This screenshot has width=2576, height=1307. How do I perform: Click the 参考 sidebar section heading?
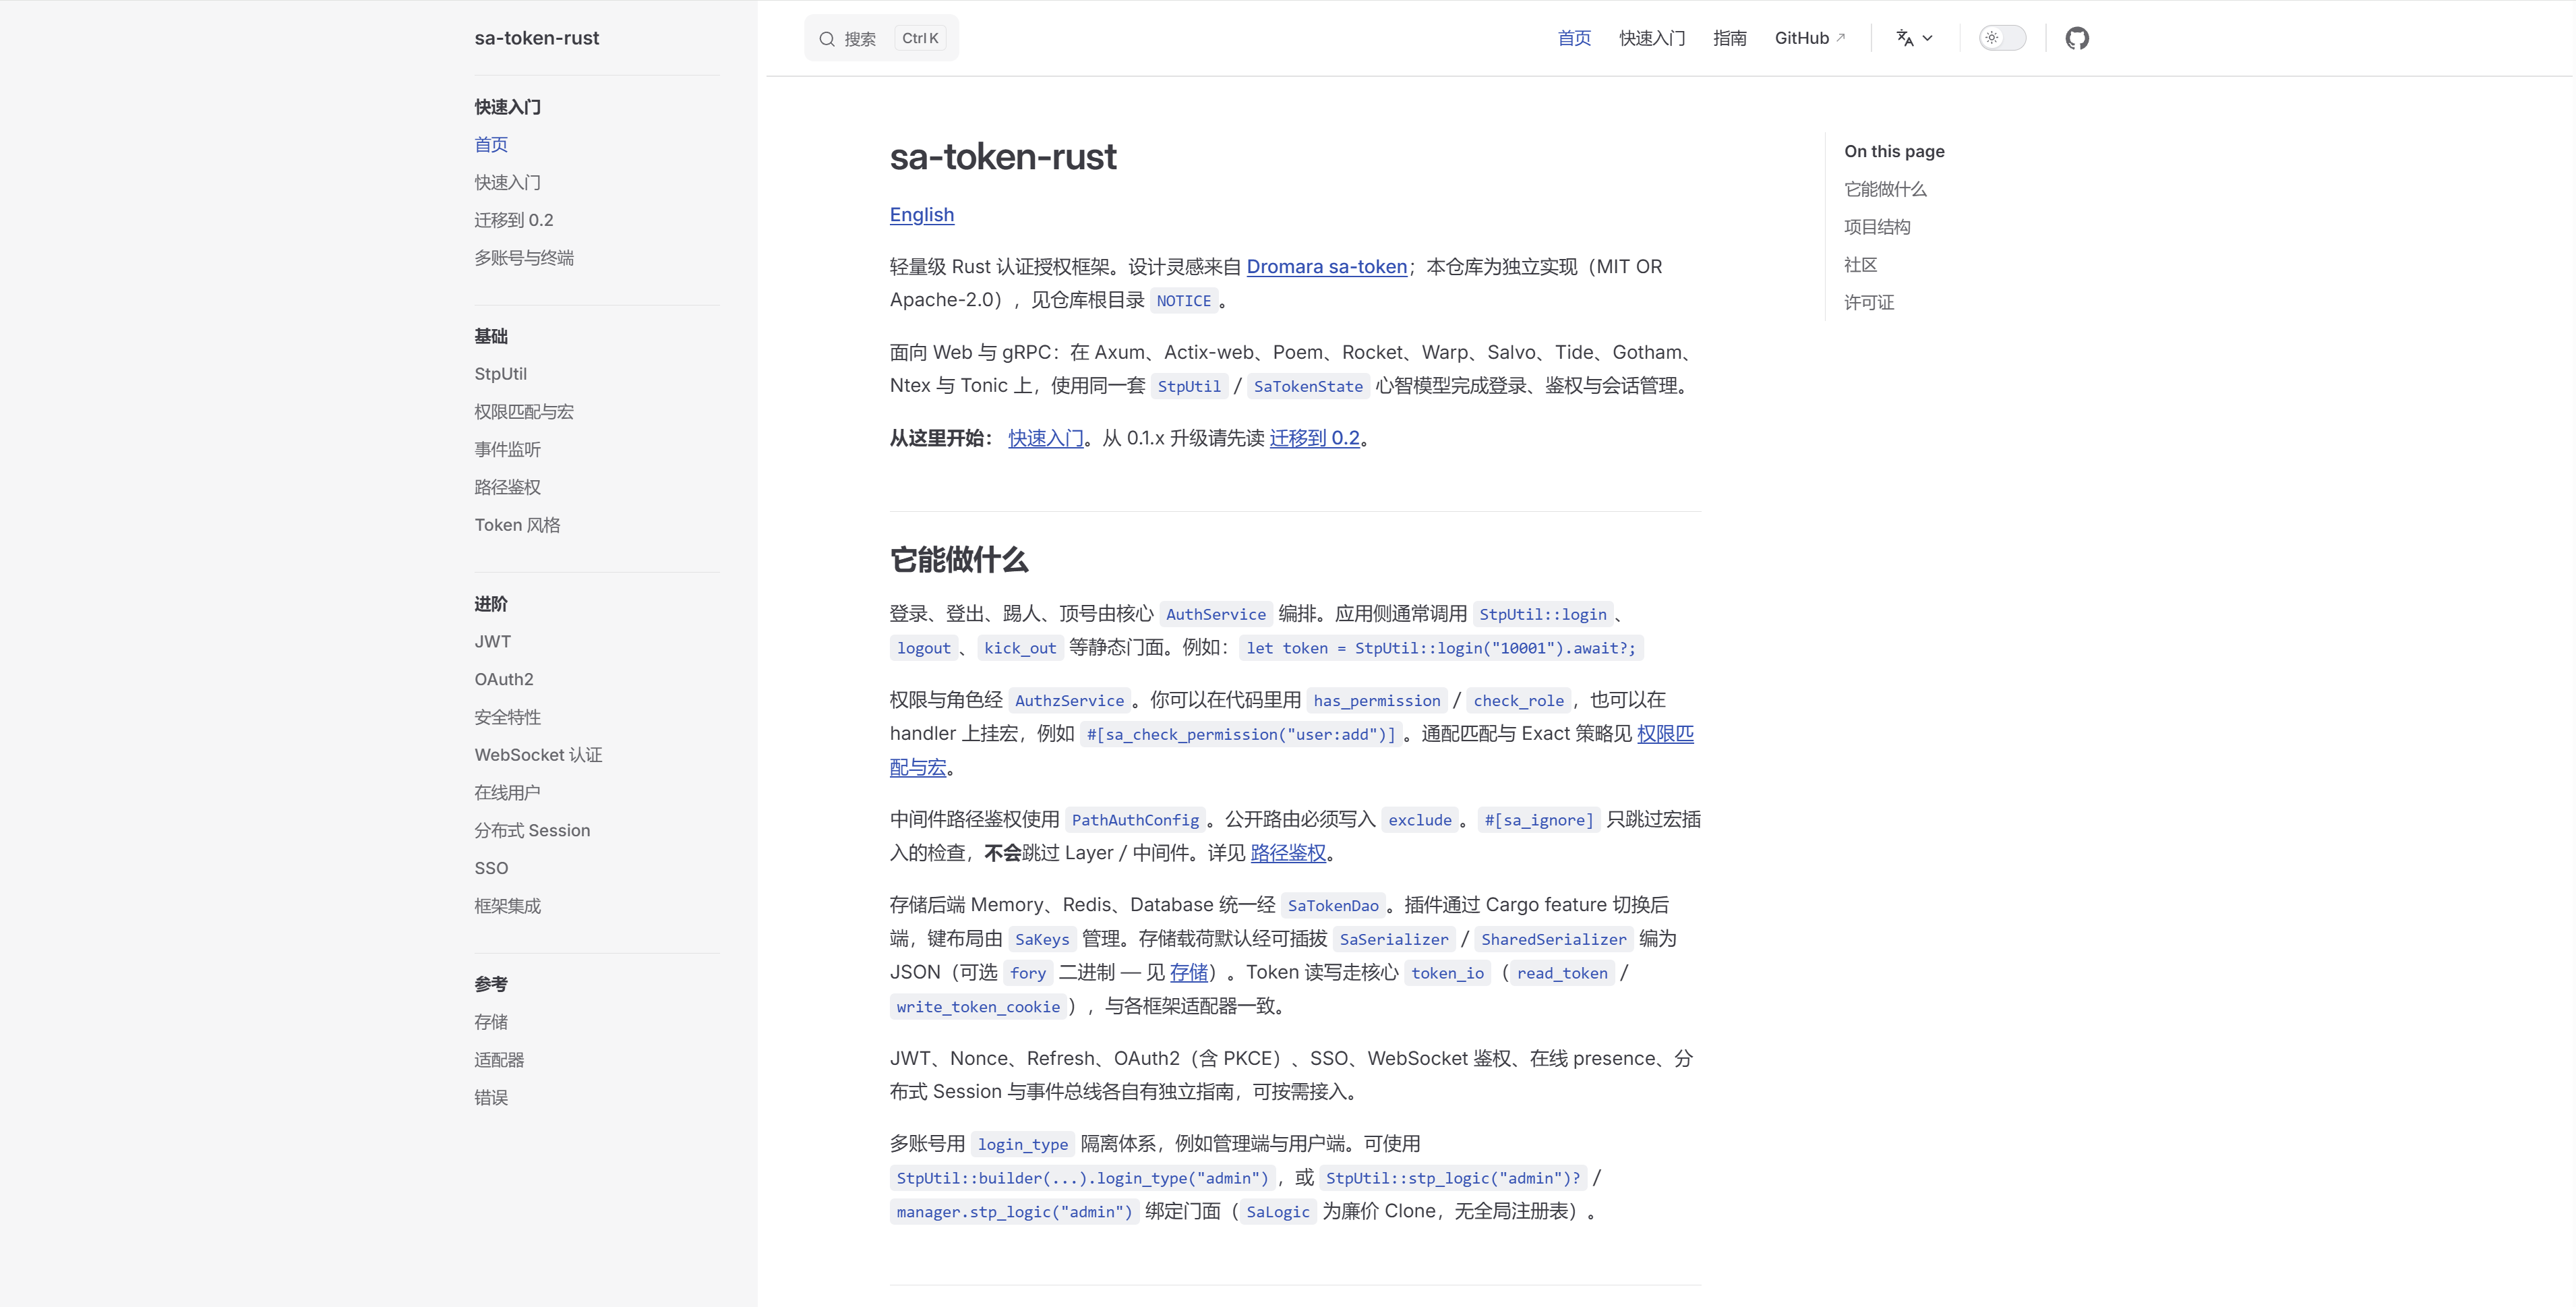pos(491,984)
